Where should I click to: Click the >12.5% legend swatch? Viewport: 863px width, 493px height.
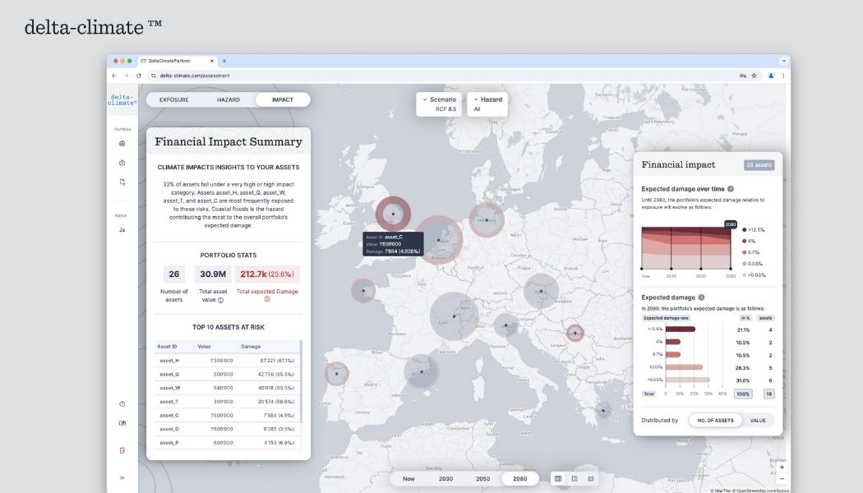click(x=744, y=230)
